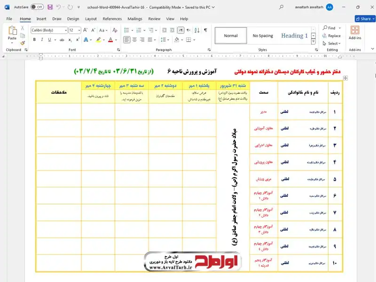Increase font size with Grow Font
The image size is (376, 282).
85,30
